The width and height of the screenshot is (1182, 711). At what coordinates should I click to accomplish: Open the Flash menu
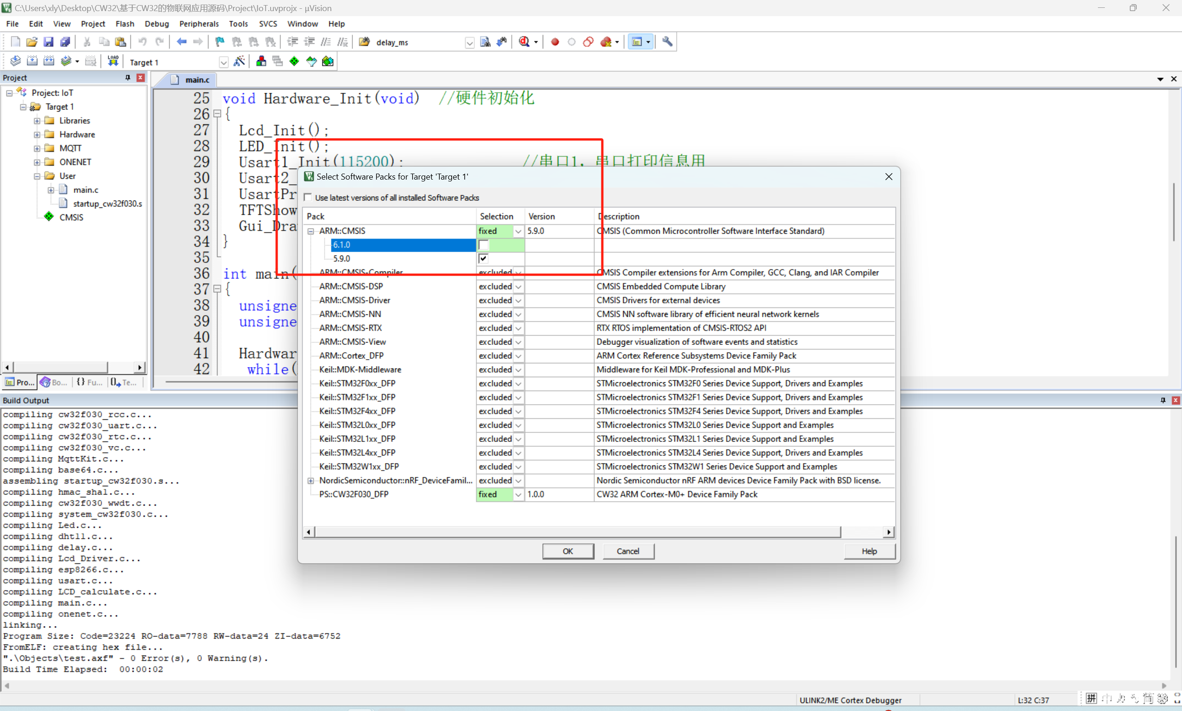[125, 24]
